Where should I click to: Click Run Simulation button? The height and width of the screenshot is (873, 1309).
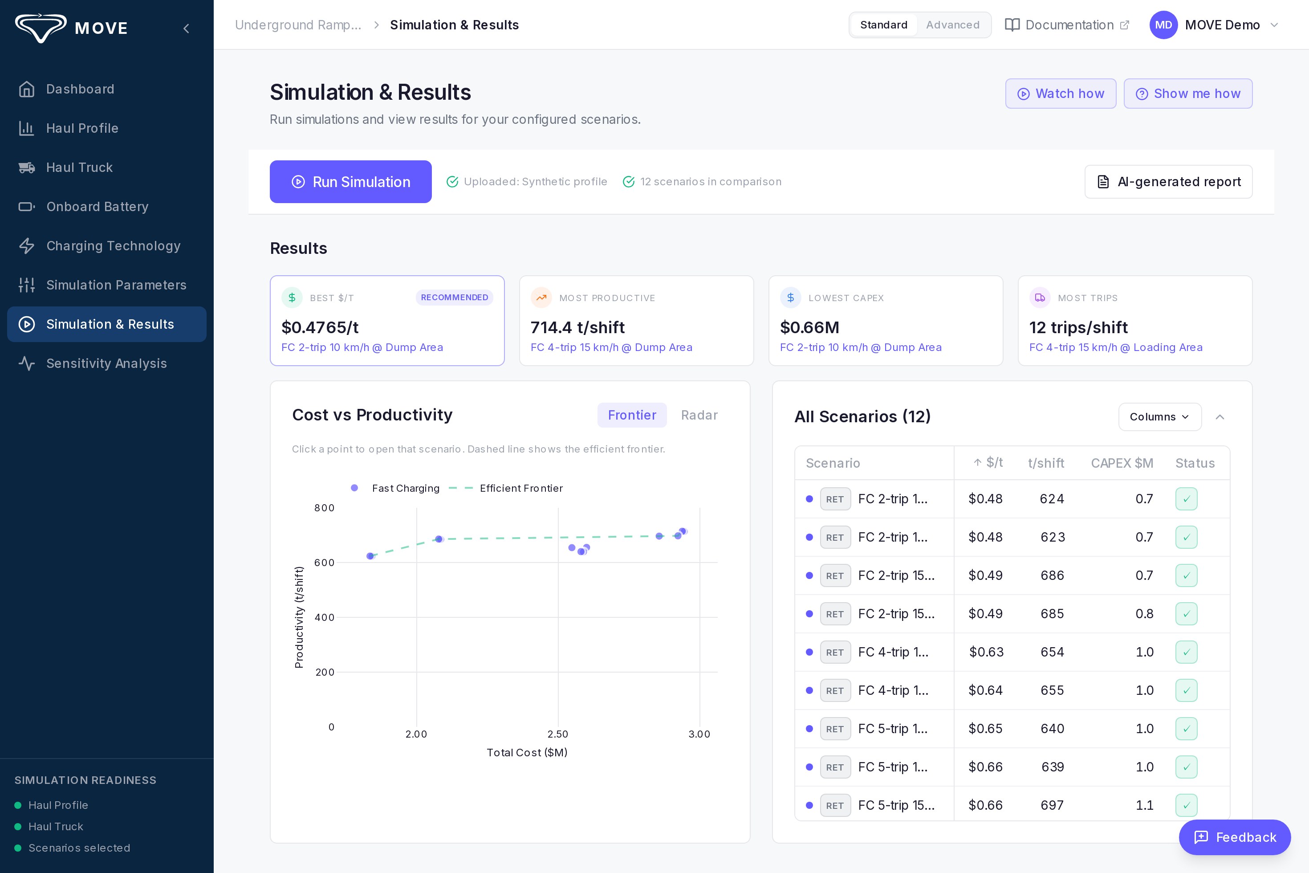[x=351, y=182]
